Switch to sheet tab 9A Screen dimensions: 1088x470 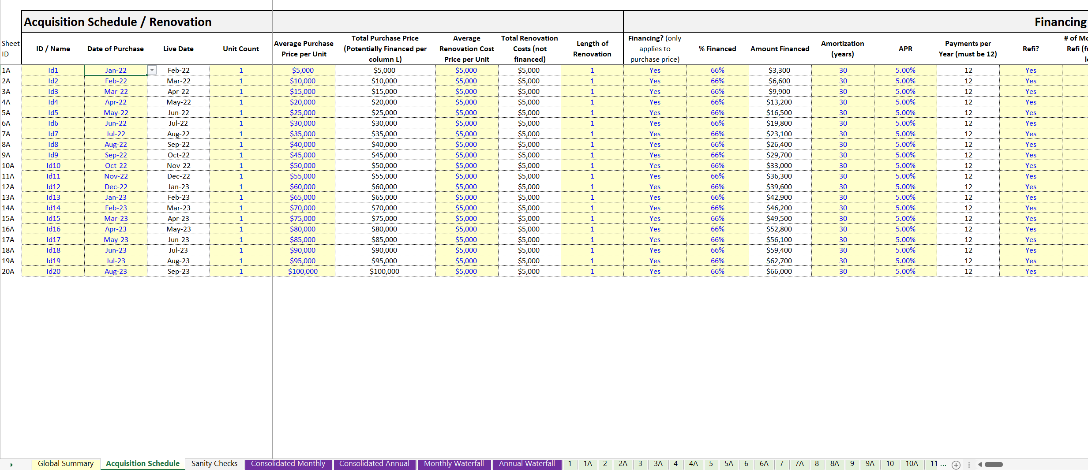click(x=870, y=464)
